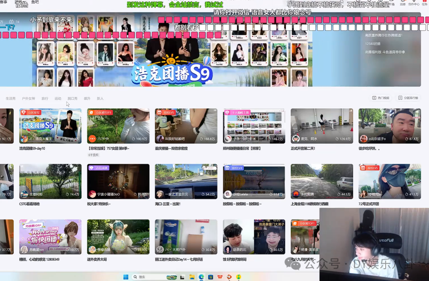This screenshot has height=281, width=429.
Task: Click the 苏晚星ion streamer avatar
Action: click(24, 250)
